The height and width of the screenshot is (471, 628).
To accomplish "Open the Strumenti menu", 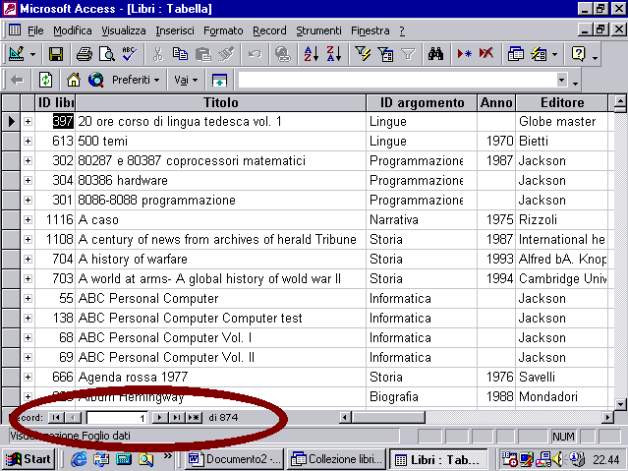I will pos(318,30).
